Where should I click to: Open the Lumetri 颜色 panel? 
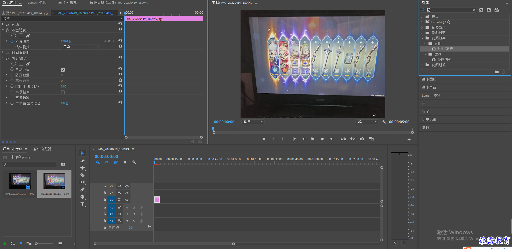coord(431,95)
